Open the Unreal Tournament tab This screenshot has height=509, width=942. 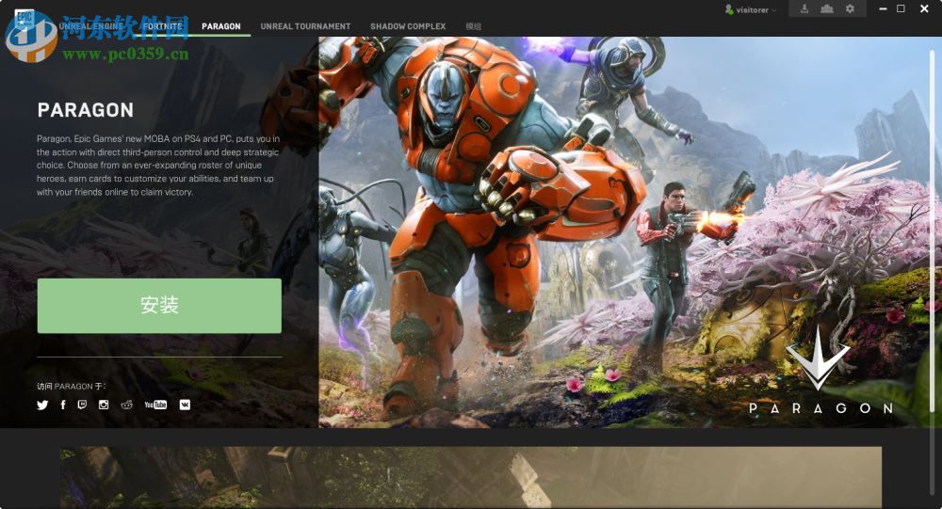[x=305, y=26]
